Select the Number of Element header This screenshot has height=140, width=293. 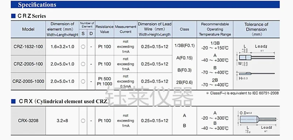point(87,25)
